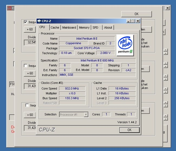Screen dimensions: 176x151
Task: Click the Version 1.44.2 text
Action: pyautogui.click(x=127, y=122)
